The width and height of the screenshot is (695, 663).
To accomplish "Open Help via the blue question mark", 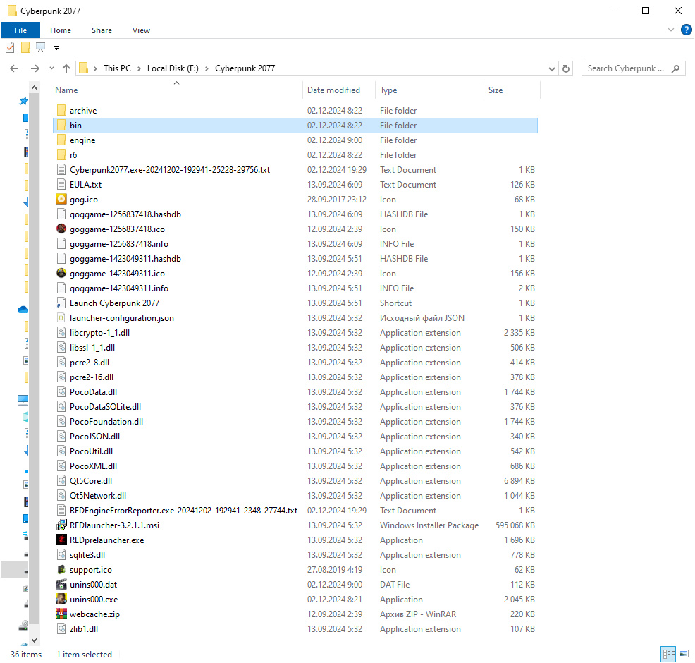I will tap(686, 30).
